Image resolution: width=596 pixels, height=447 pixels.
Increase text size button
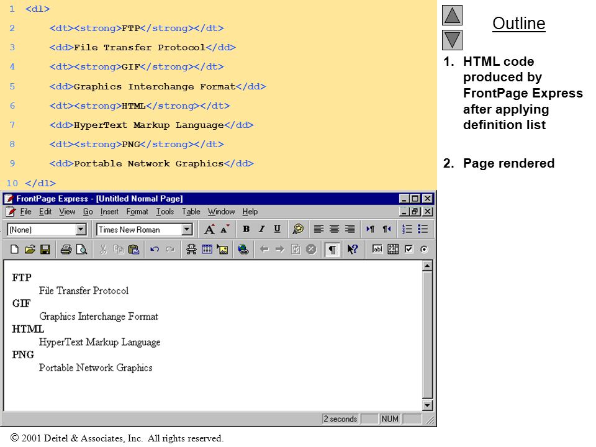(209, 229)
